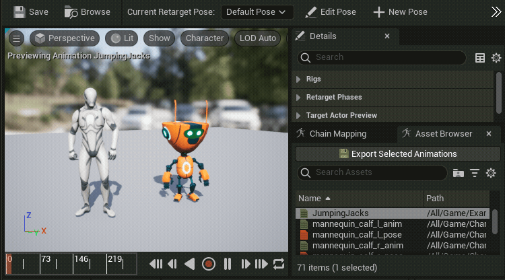Screen dimensions: 505x280
Task: Open the Details property matrix grid icon
Action: pyautogui.click(x=480, y=58)
